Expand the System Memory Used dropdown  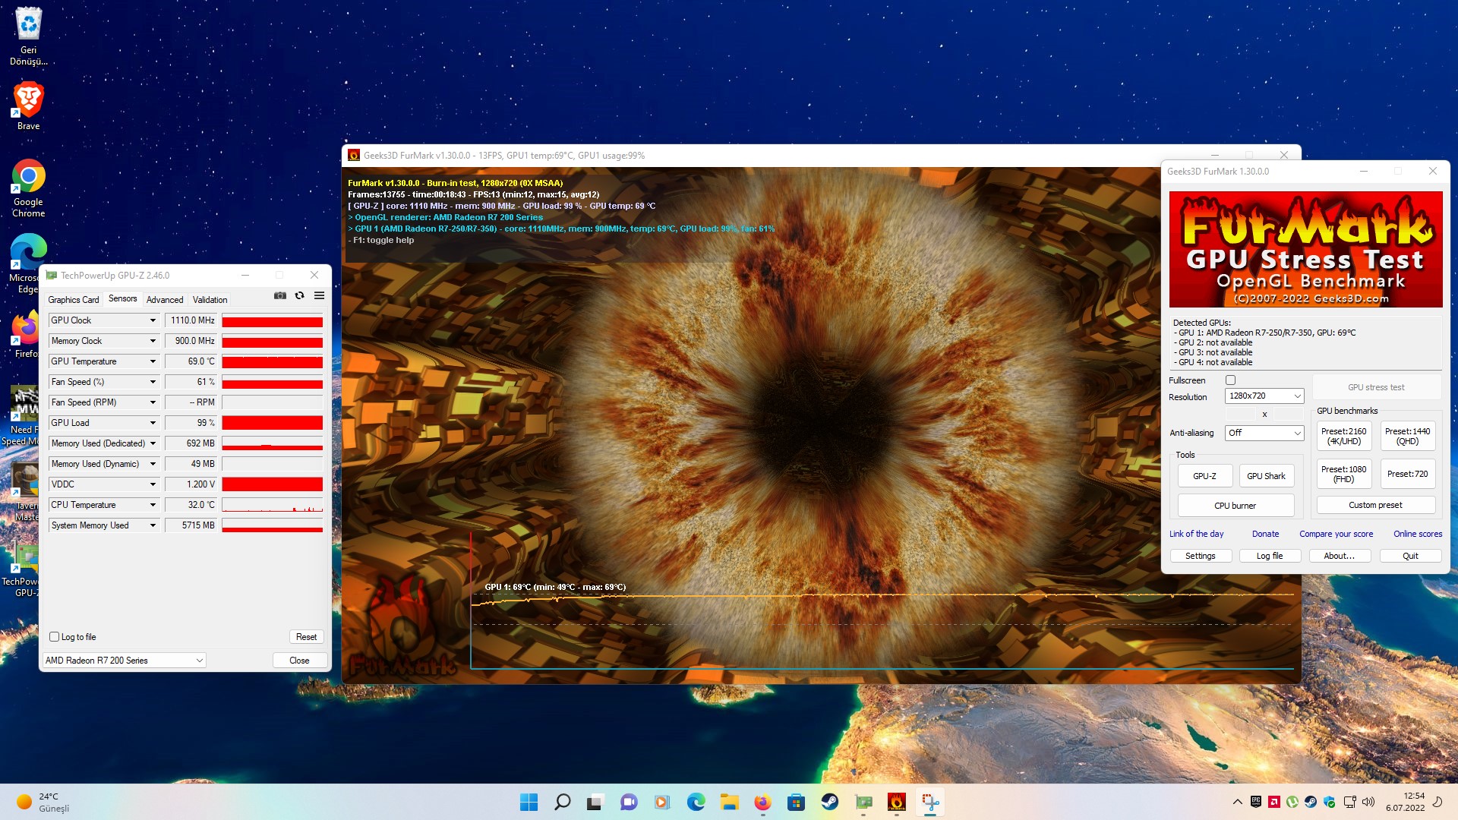coord(153,525)
